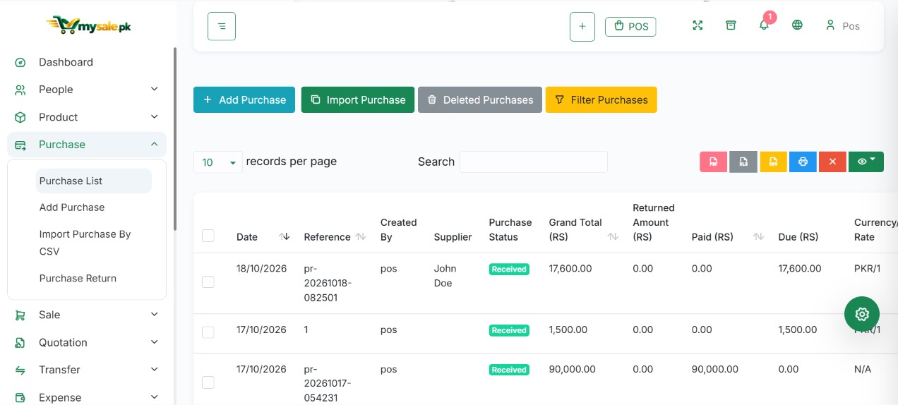Check the row with reference 1 checkbox
This screenshot has height=405, width=898.
click(x=208, y=332)
